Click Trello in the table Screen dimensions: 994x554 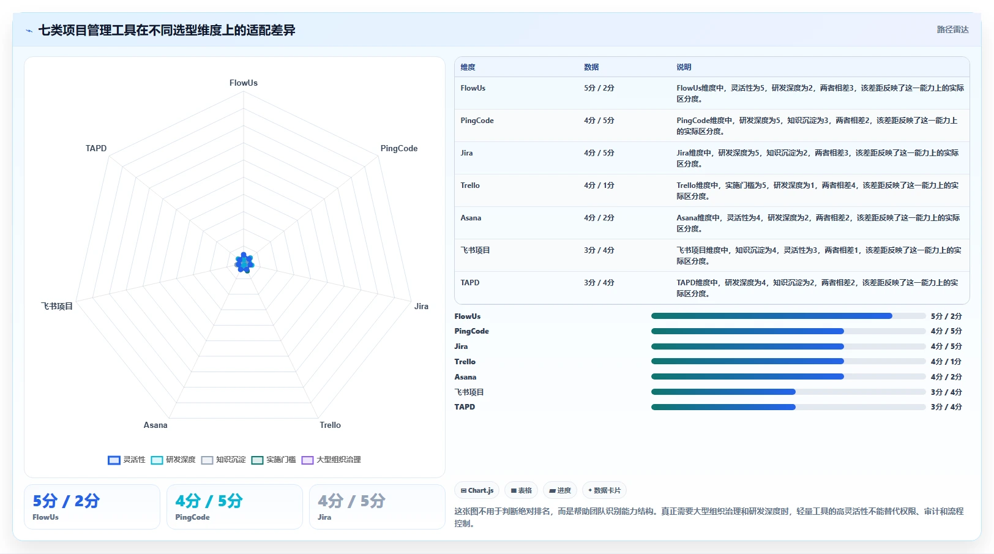click(x=470, y=185)
